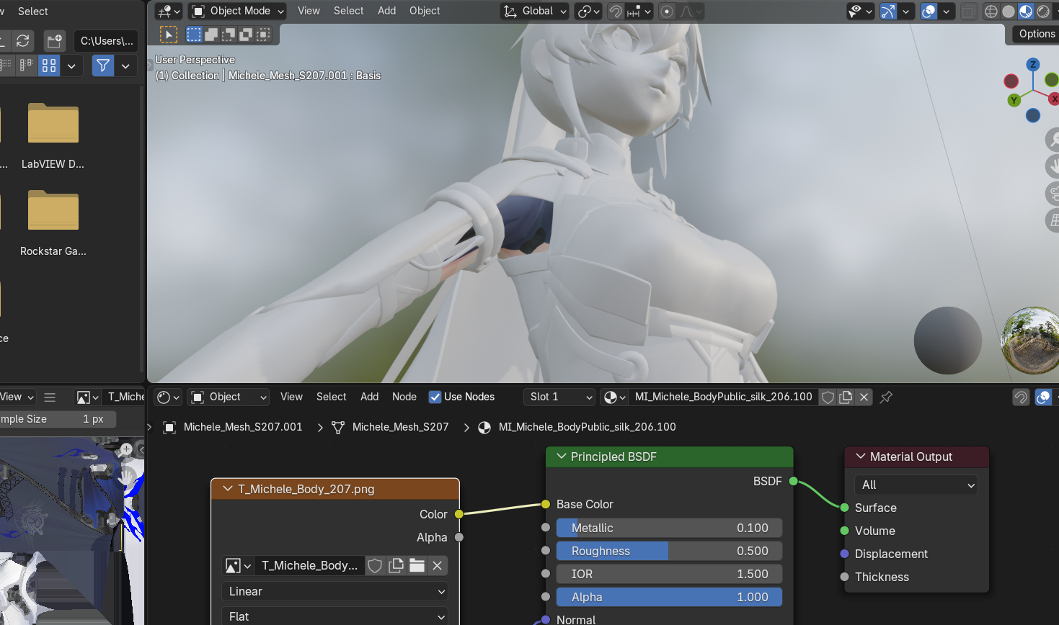1059x625 pixels.
Task: Open the Node menu in node editor
Action: [x=404, y=397]
